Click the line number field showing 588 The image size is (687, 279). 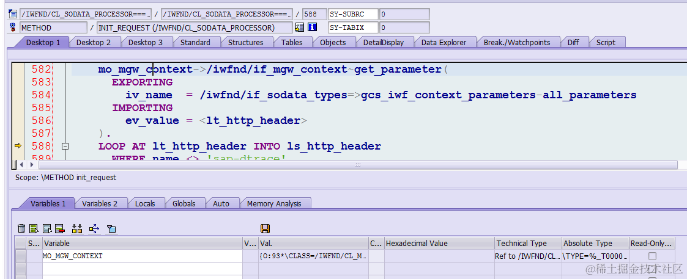coord(314,14)
